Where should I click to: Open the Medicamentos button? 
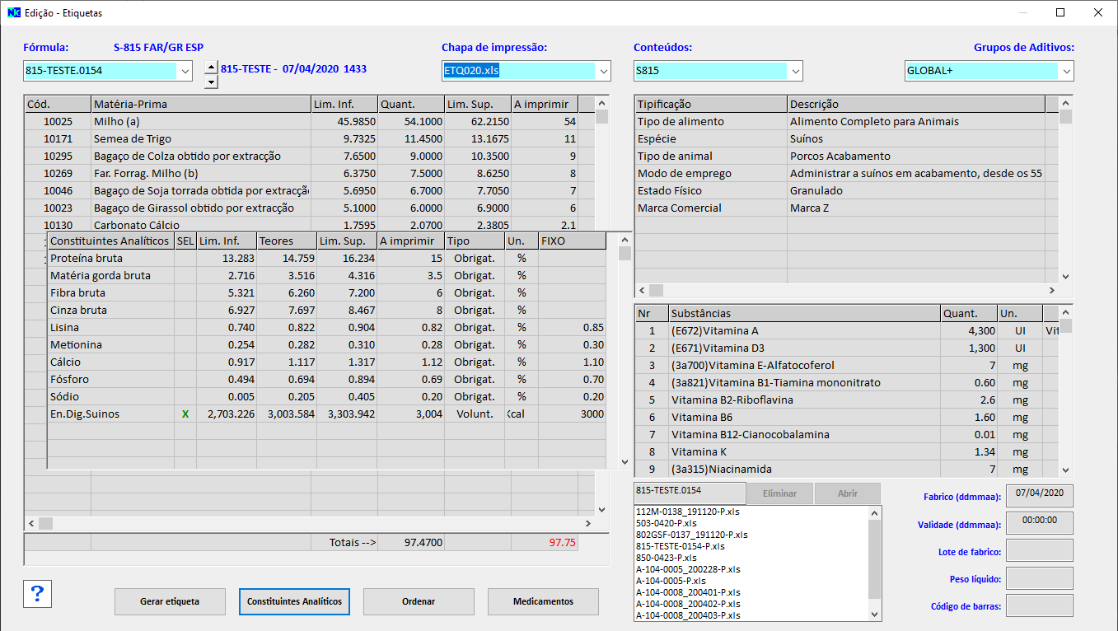[543, 601]
